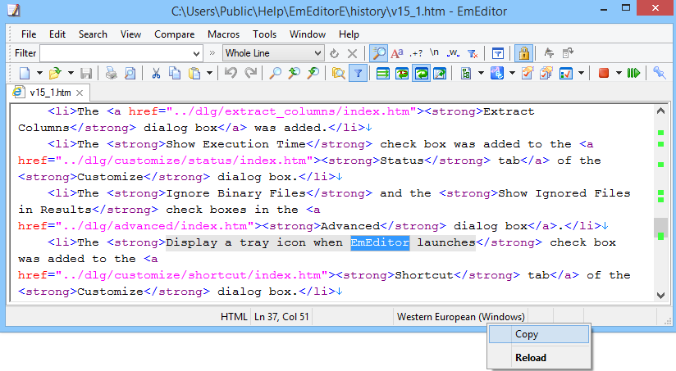Toggle Negative Filter funnel icon

473,53
